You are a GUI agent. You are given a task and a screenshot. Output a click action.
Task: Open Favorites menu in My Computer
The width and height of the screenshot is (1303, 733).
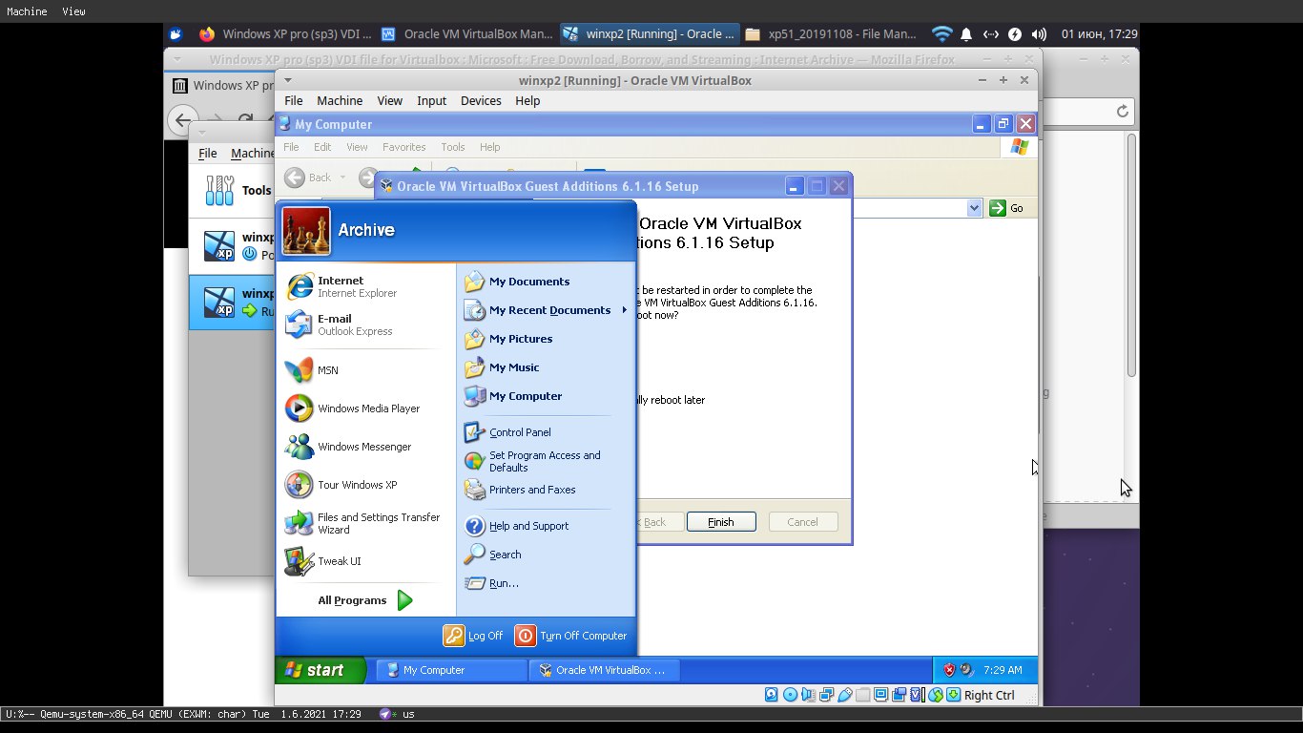[x=404, y=147]
